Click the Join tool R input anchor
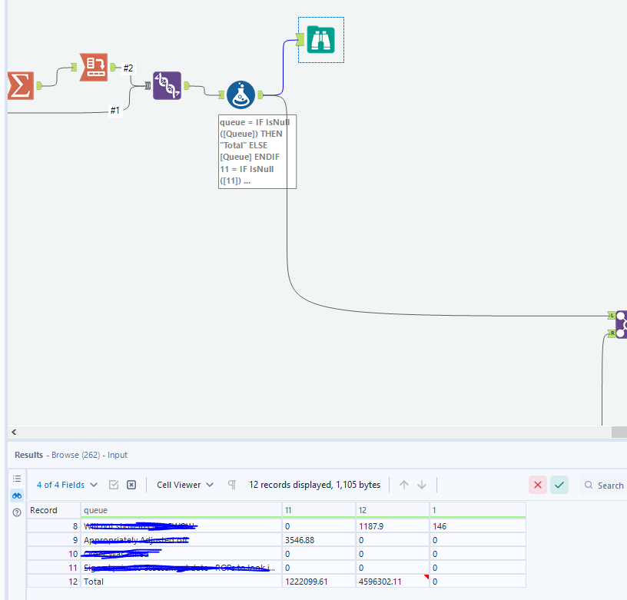Viewport: 627px width, 600px height. click(612, 333)
